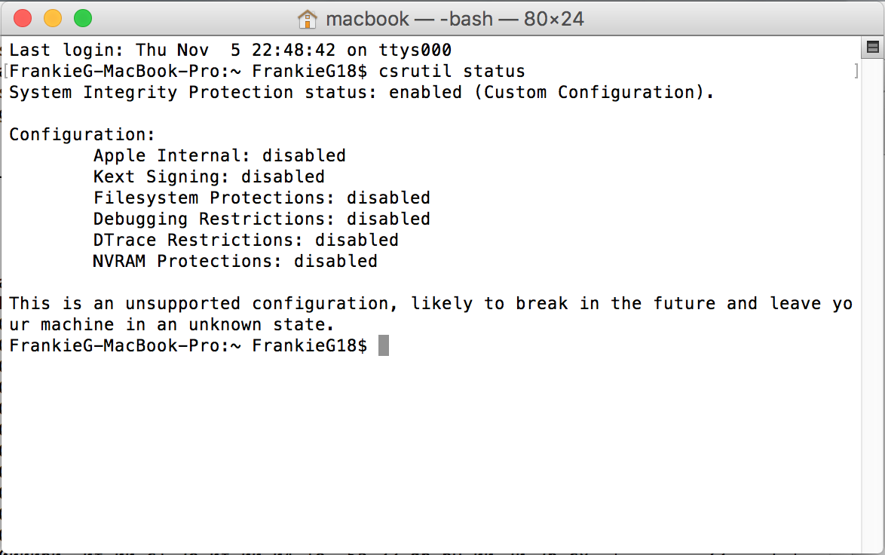
Task: Click the "NVRAM Protections: disabled" entry
Action: point(235,262)
